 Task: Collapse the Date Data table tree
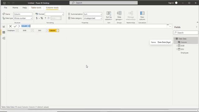point(174,39)
